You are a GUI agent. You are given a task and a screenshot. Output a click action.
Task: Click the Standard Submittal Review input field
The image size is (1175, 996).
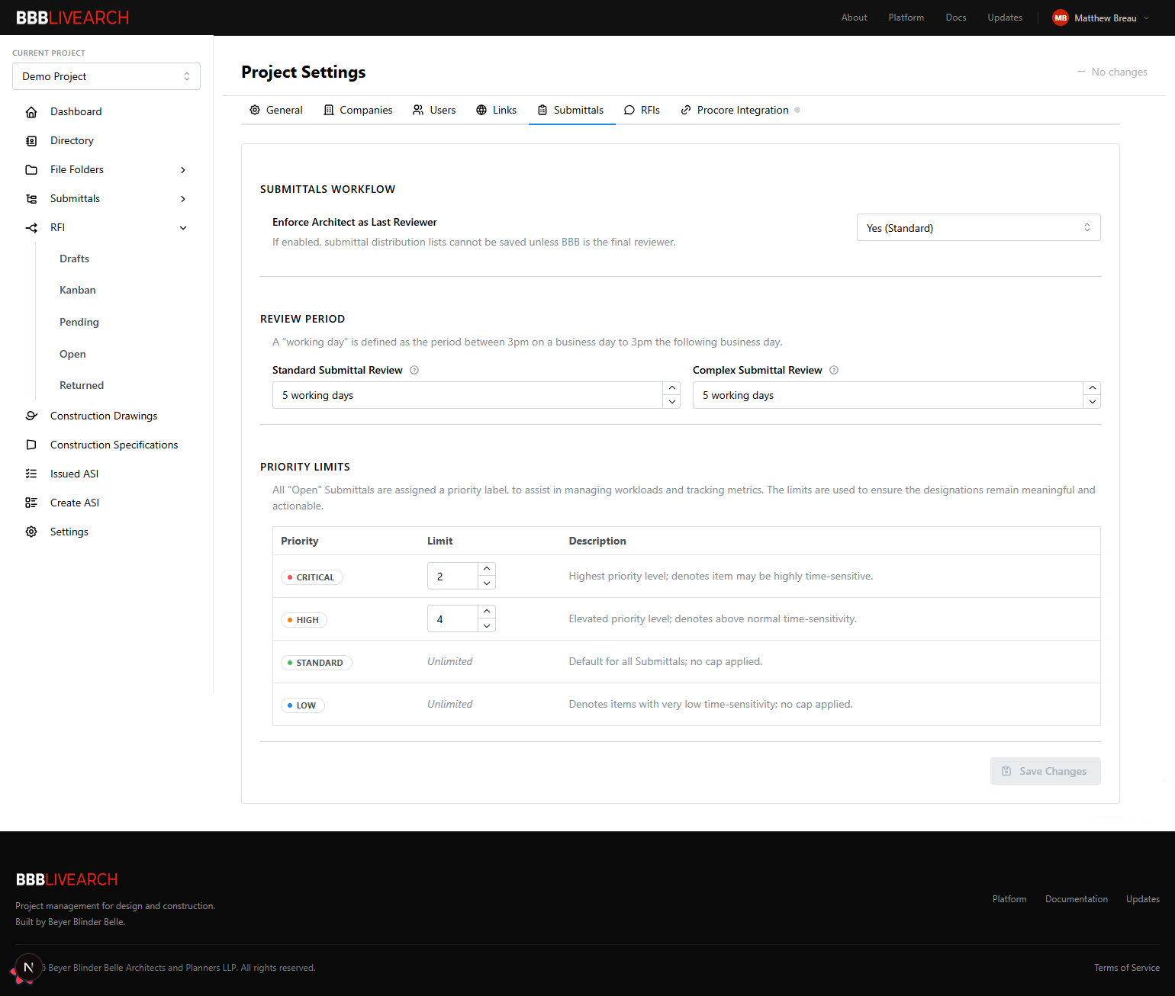[468, 395]
